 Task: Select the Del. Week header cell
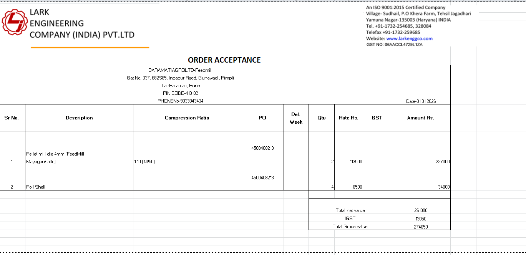(296, 118)
